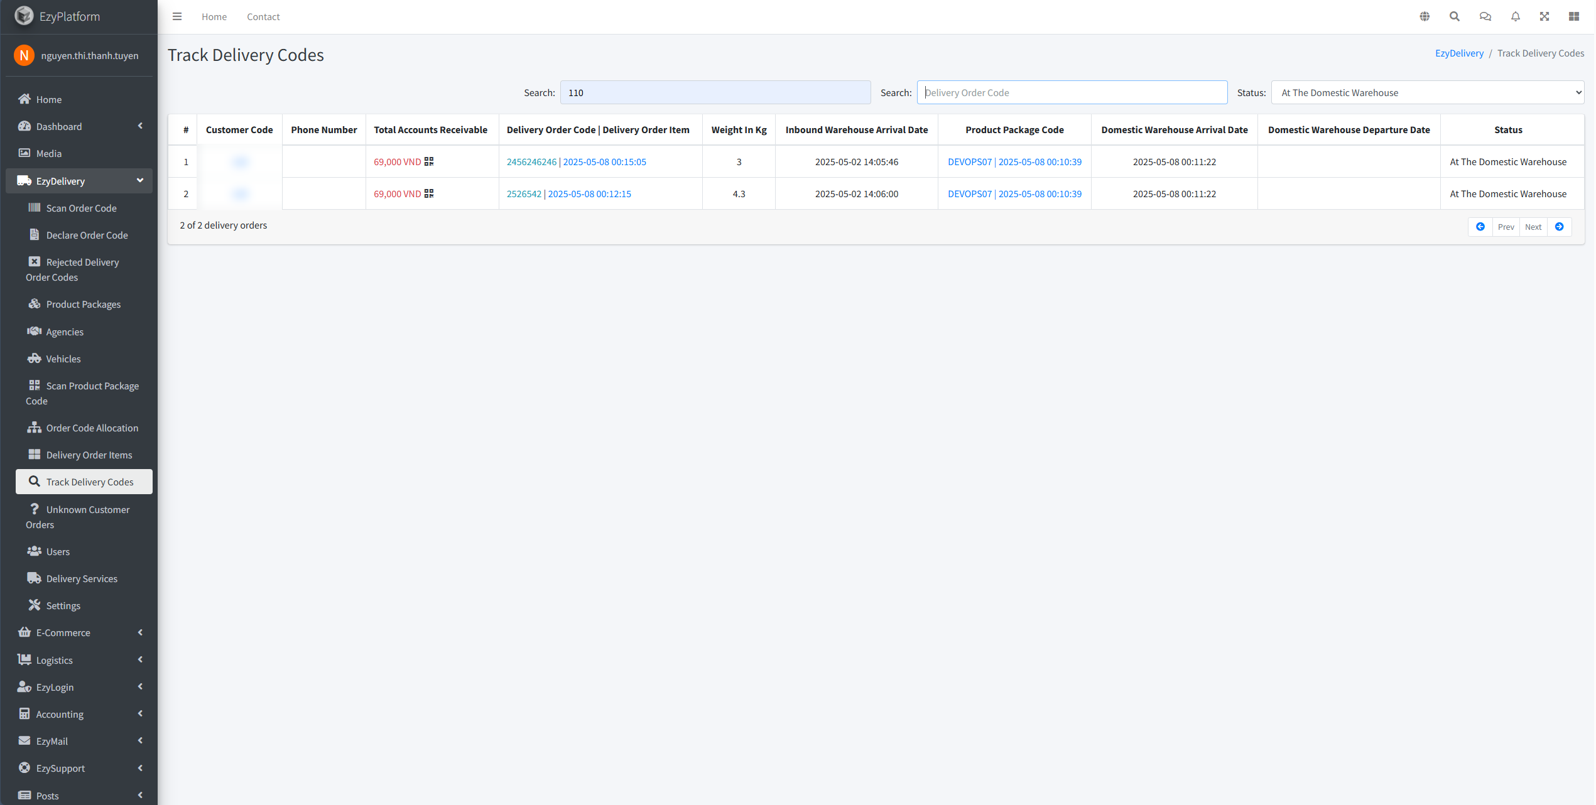
Task: Click Prev pagination button
Action: [x=1506, y=227]
